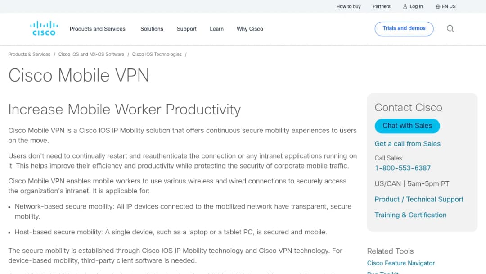The height and width of the screenshot is (274, 486).
Task: Click the Related Tools heading
Action: [390, 251]
